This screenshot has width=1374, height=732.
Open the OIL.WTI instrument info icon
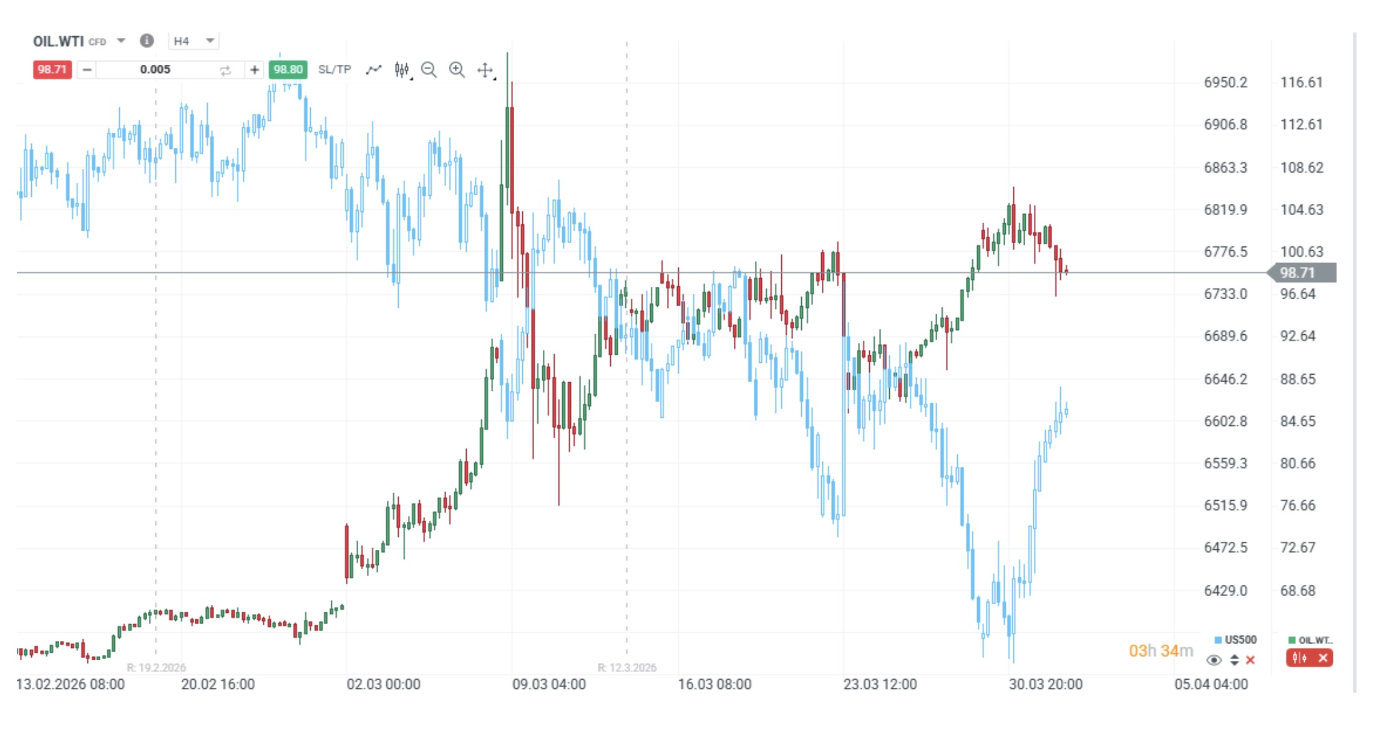click(147, 41)
